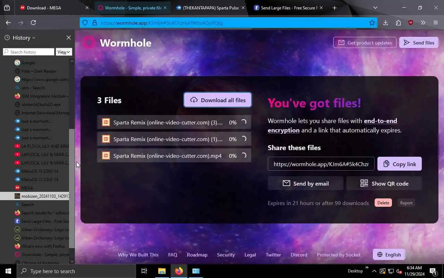Open the Twitter footer link

[273, 255]
